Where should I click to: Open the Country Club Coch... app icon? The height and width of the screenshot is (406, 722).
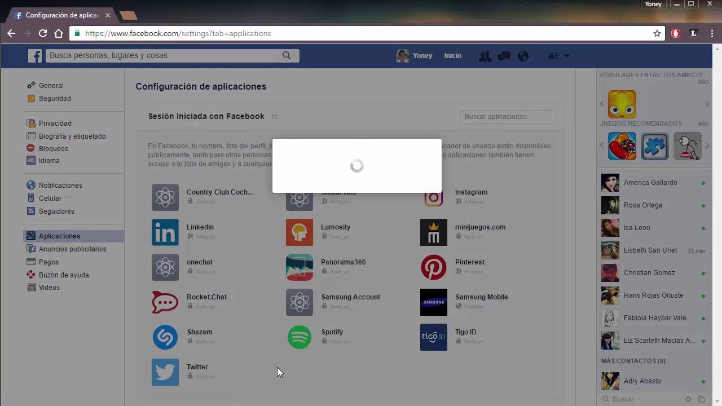tap(165, 197)
